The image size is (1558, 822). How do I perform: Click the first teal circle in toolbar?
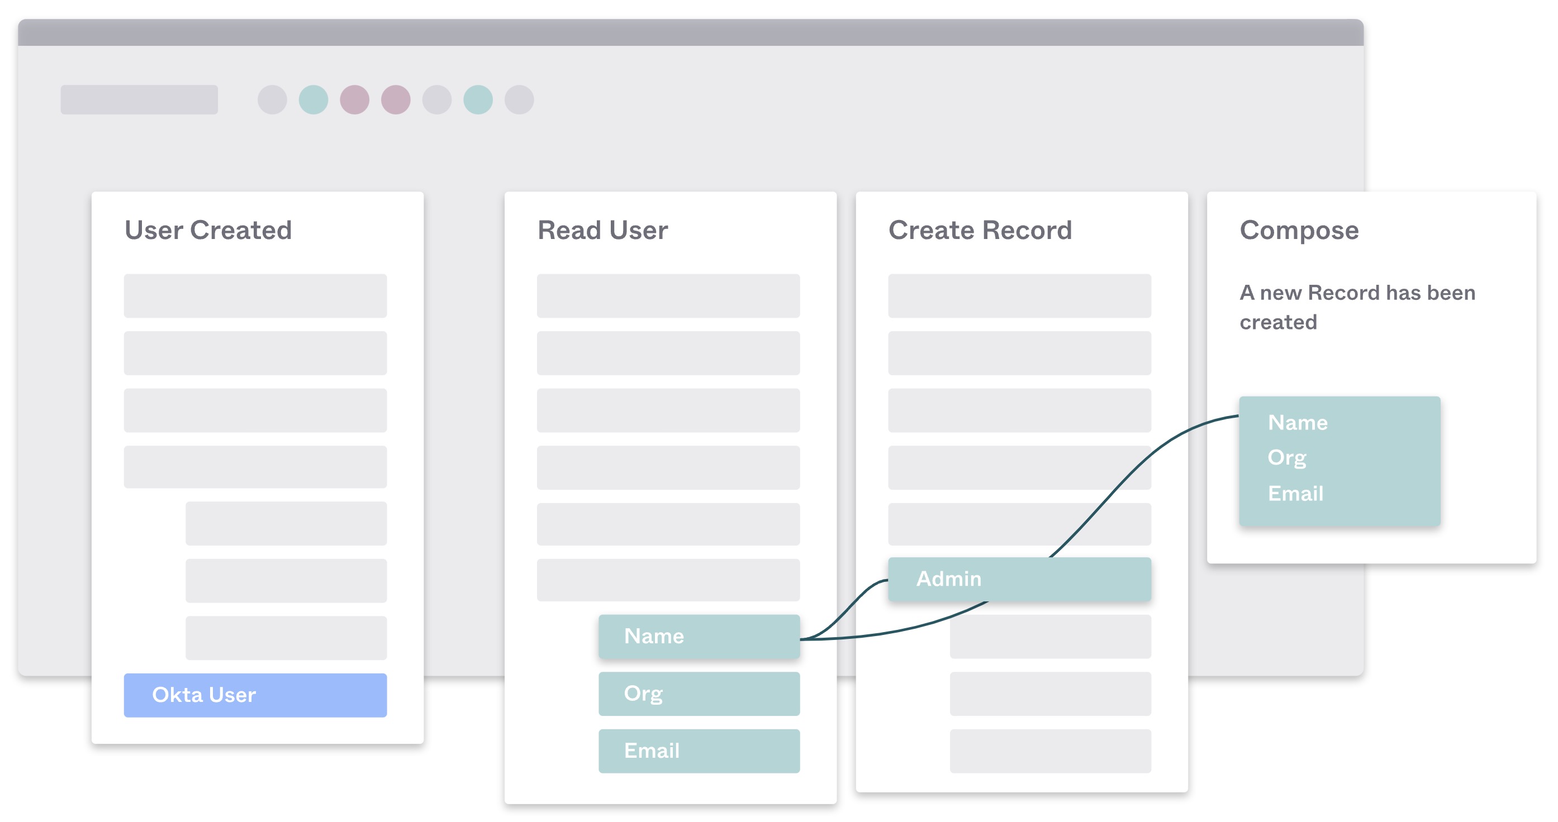pos(313,100)
